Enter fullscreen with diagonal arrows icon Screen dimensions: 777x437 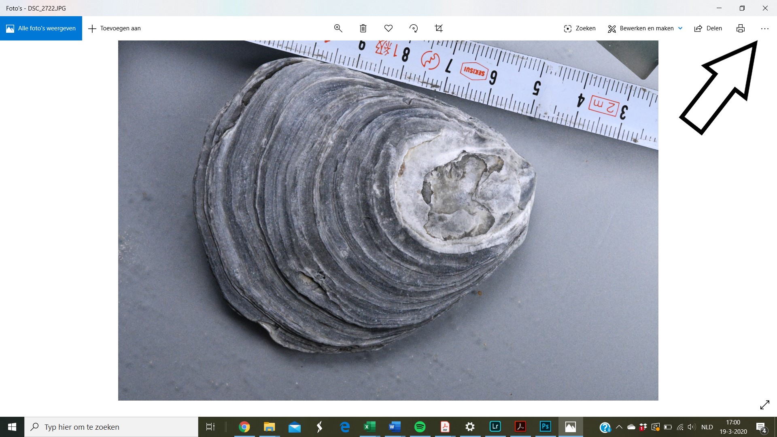pos(764,405)
